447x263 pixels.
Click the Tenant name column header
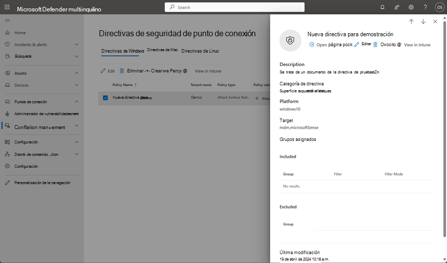pos(201,85)
